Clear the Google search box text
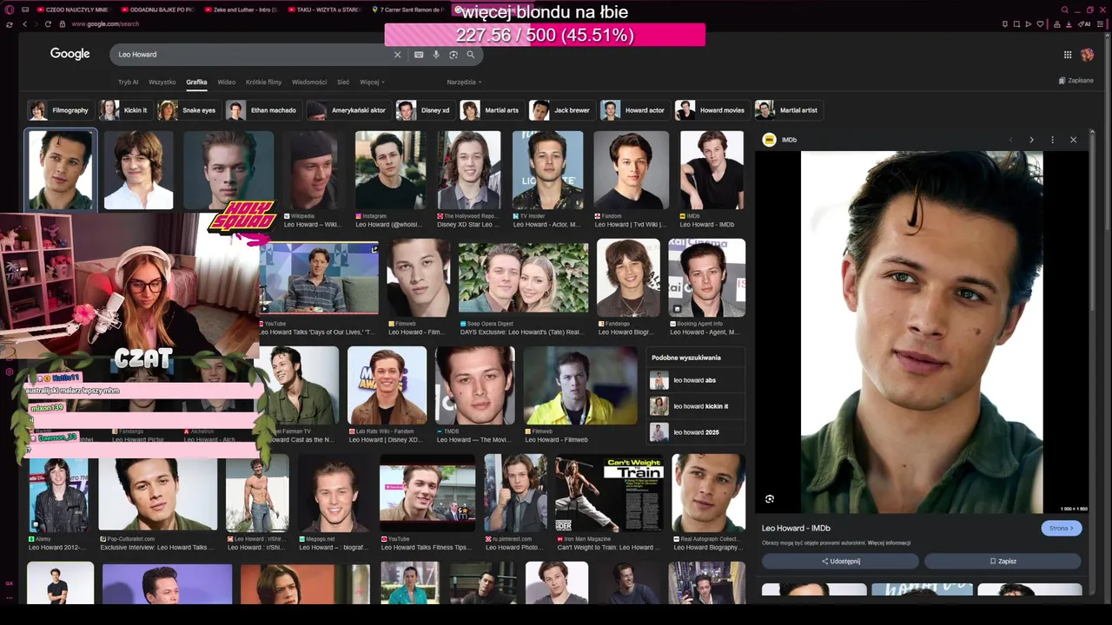 tap(398, 55)
